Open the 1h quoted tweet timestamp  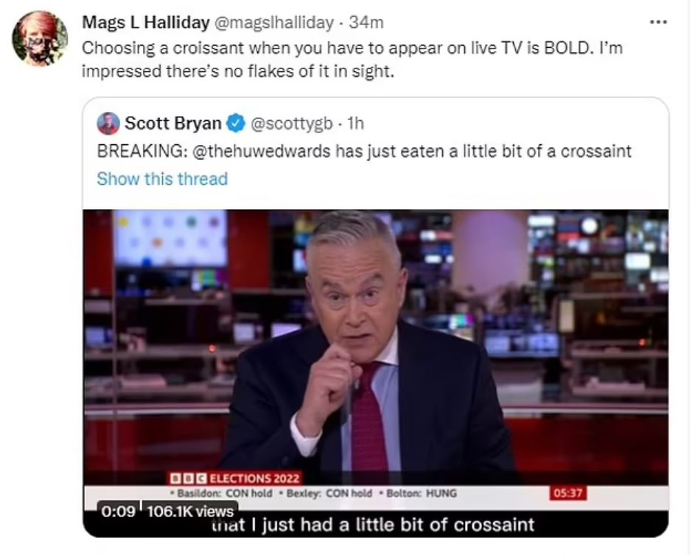(355, 124)
